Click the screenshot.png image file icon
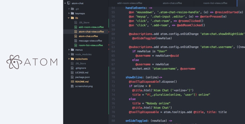This screenshot has width=245, height=124. click(x=72, y=86)
